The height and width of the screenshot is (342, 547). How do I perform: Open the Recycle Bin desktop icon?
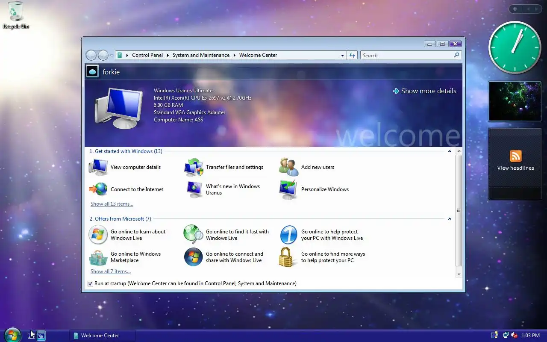tap(16, 15)
